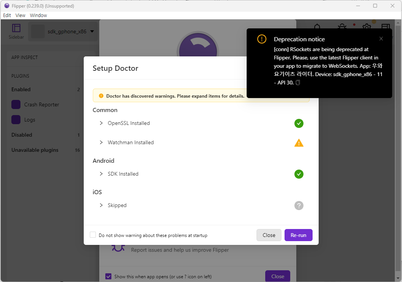Click the Crash Reporter plugin icon
Image resolution: width=402 pixels, height=282 pixels.
[16, 104]
